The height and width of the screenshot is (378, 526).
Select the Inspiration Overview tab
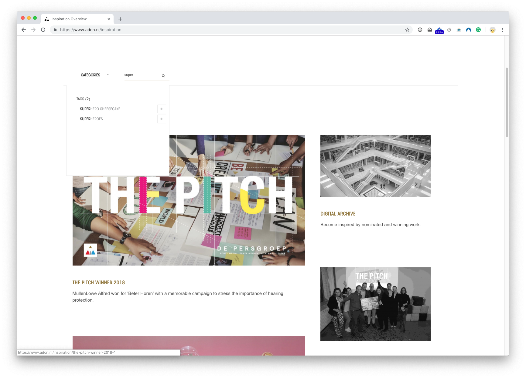pos(72,19)
